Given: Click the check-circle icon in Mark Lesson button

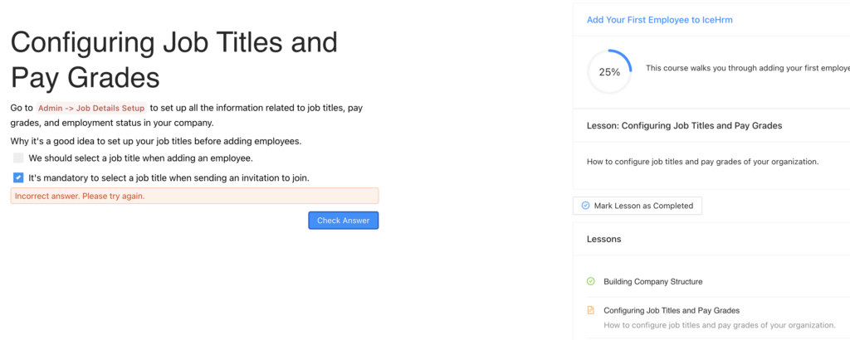Looking at the screenshot, I should pos(585,206).
